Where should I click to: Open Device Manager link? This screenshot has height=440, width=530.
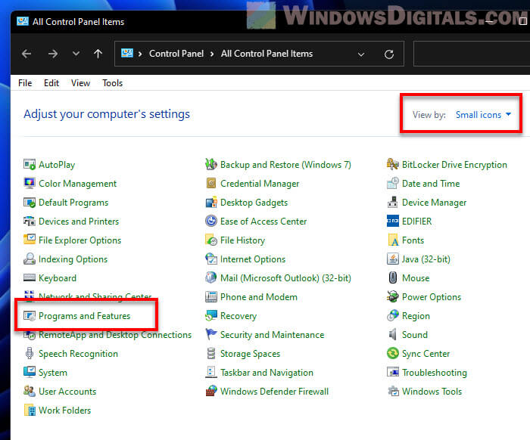(434, 203)
